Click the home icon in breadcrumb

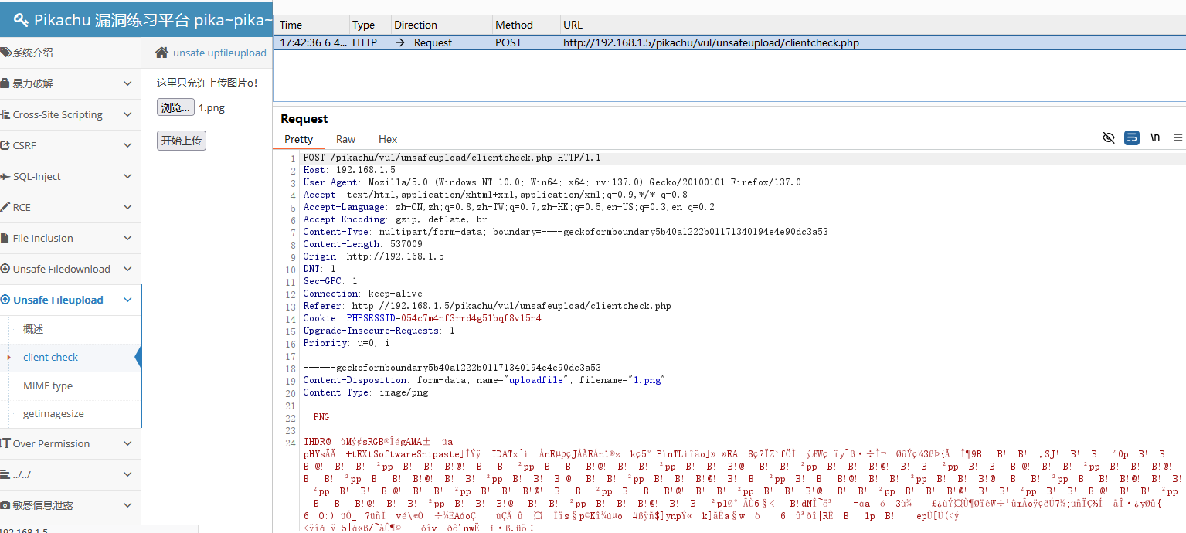pos(161,53)
